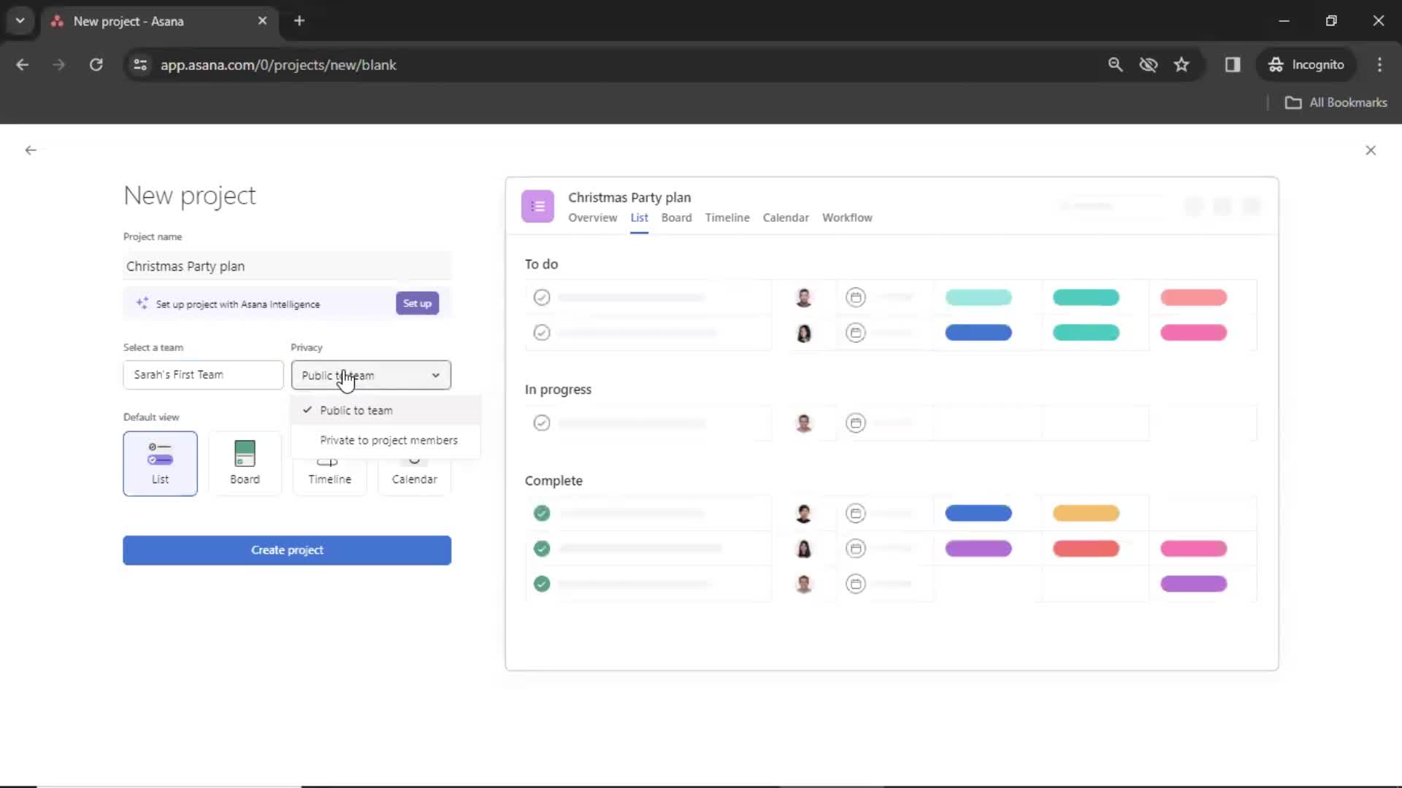Switch to the Overview tab
The width and height of the screenshot is (1402, 788).
(591, 217)
